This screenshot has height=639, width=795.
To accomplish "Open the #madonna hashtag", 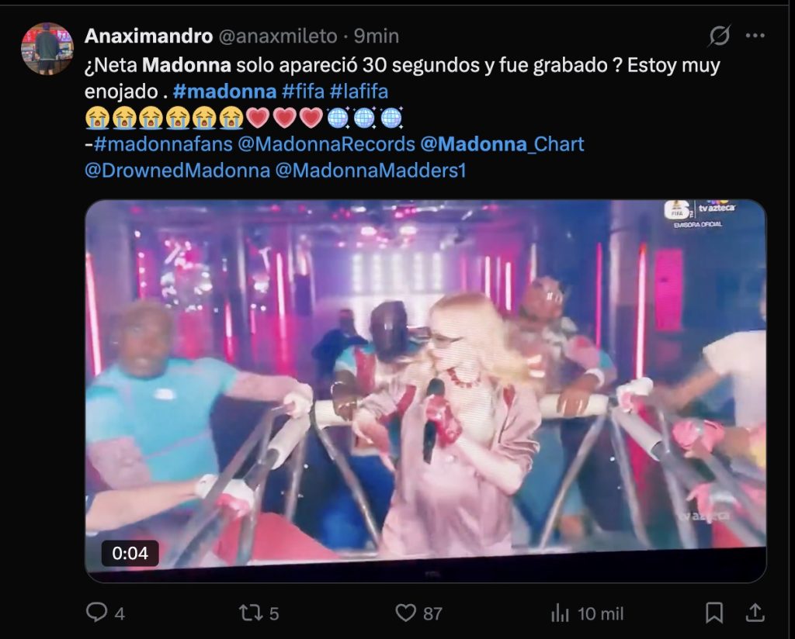I will click(x=224, y=92).
